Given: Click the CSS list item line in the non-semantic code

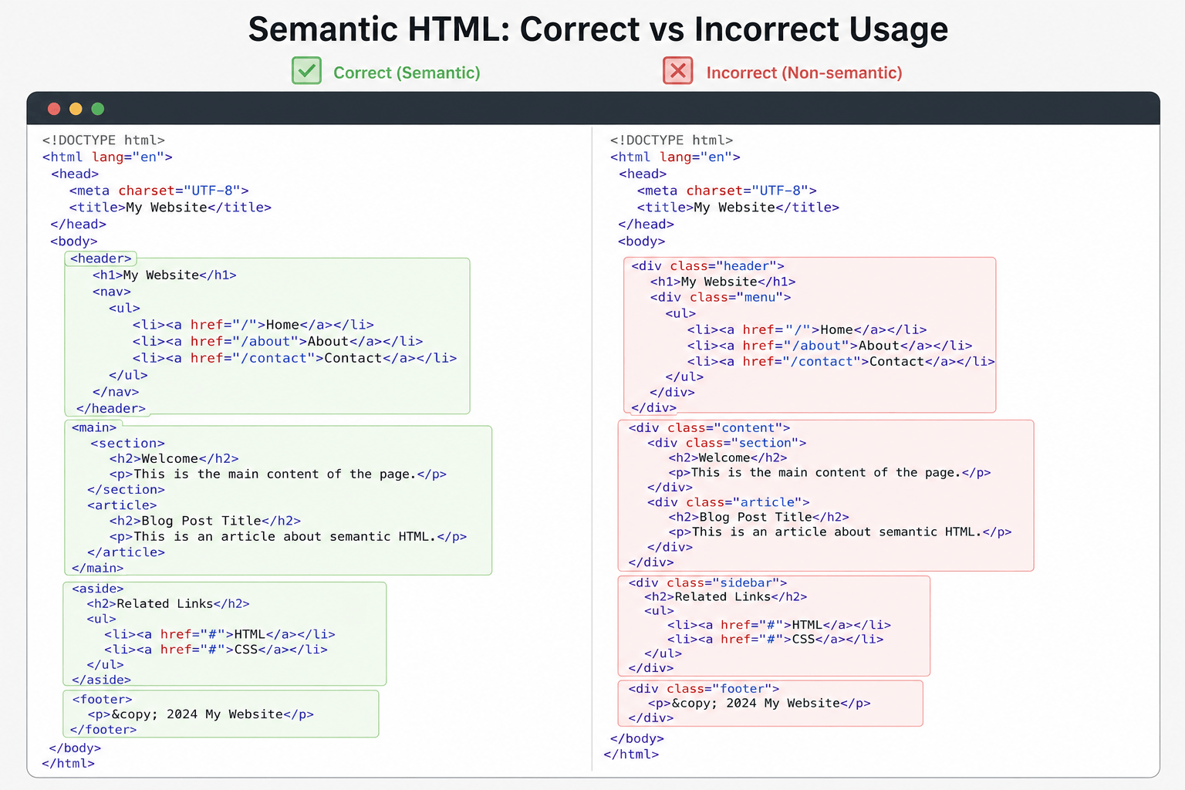Looking at the screenshot, I should [x=775, y=639].
